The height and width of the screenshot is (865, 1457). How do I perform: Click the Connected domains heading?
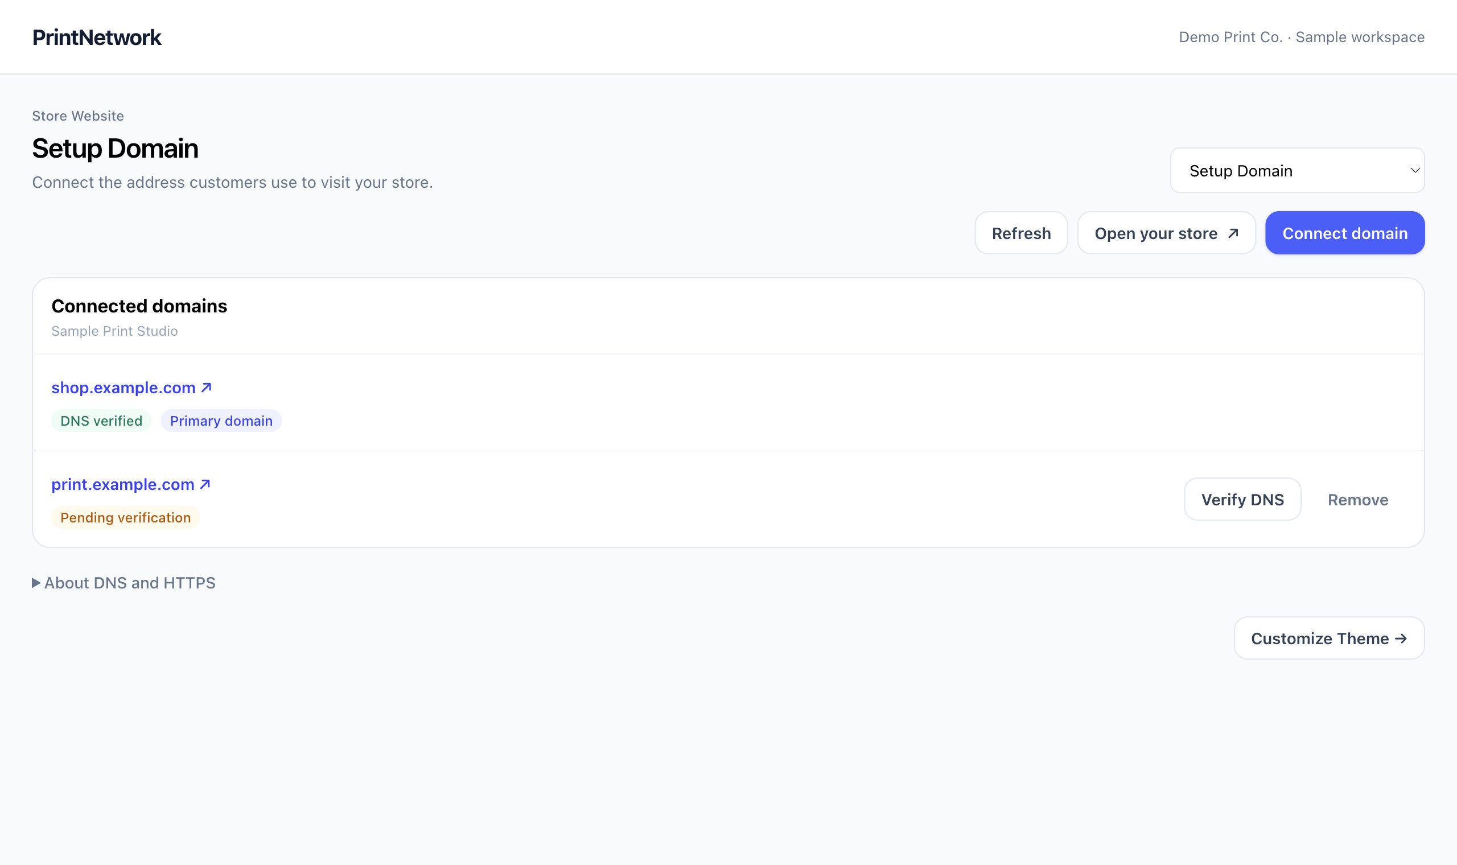pos(139,306)
